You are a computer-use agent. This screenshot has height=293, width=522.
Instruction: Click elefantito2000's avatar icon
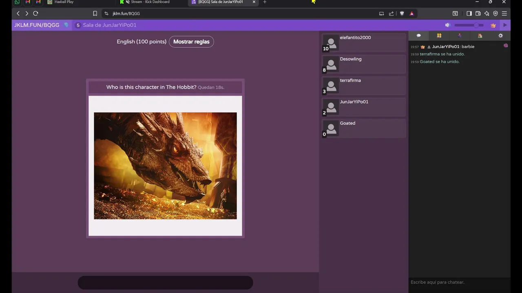(x=331, y=43)
